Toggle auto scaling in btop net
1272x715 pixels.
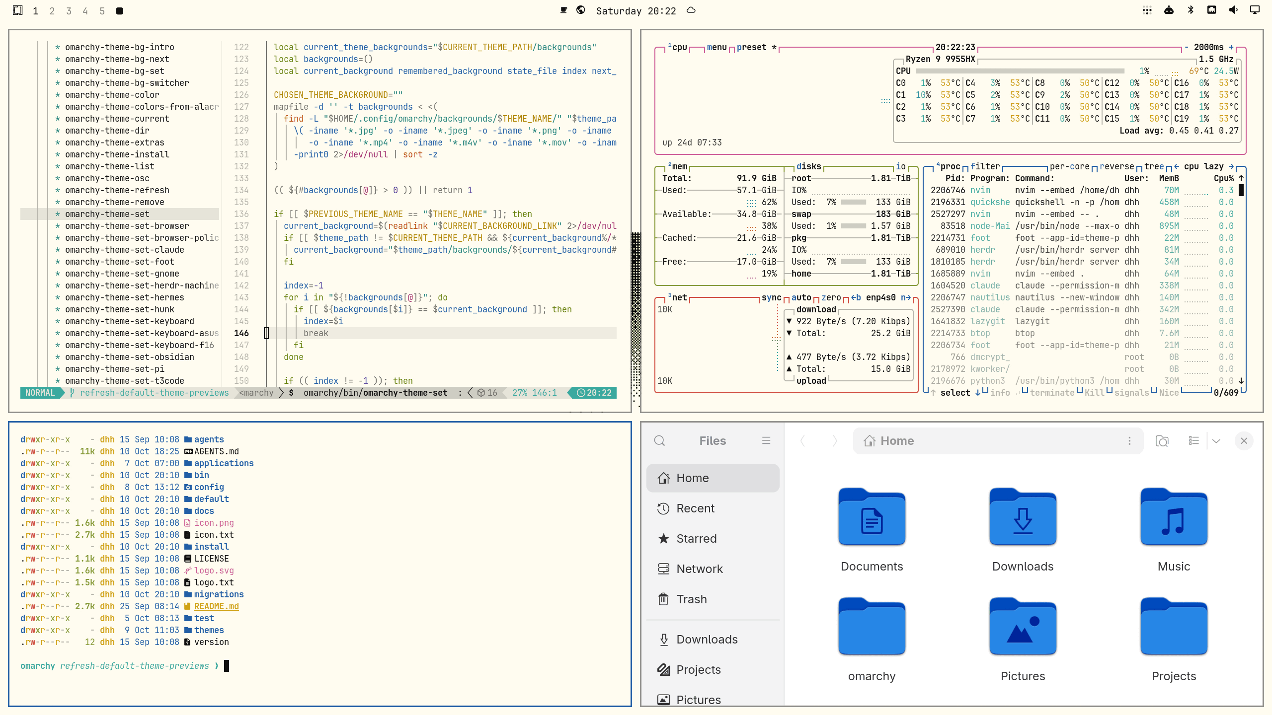point(801,297)
